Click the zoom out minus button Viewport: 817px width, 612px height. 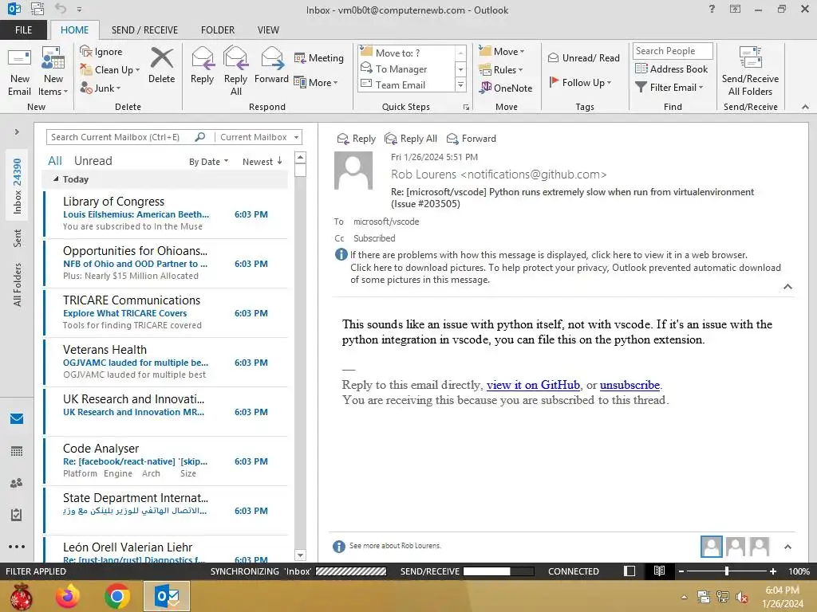[681, 571]
